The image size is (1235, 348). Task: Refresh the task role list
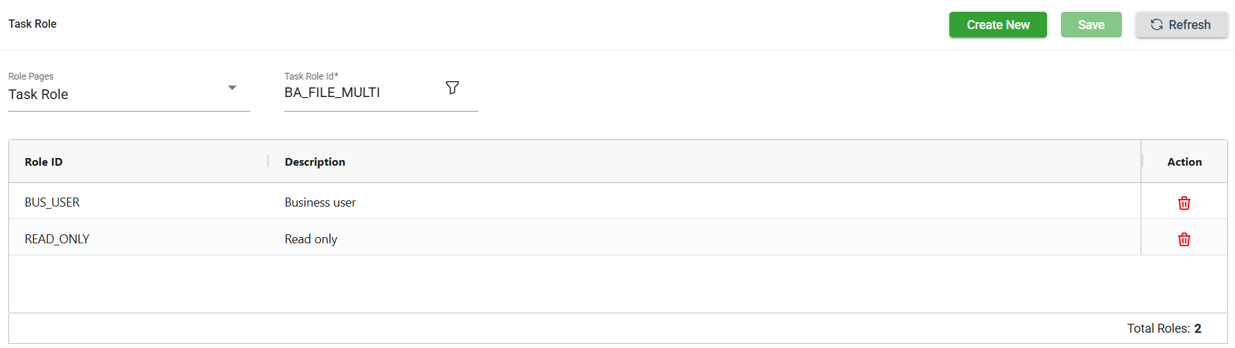coord(1181,25)
